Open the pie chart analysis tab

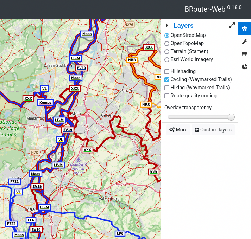pyautogui.click(x=245, y=67)
